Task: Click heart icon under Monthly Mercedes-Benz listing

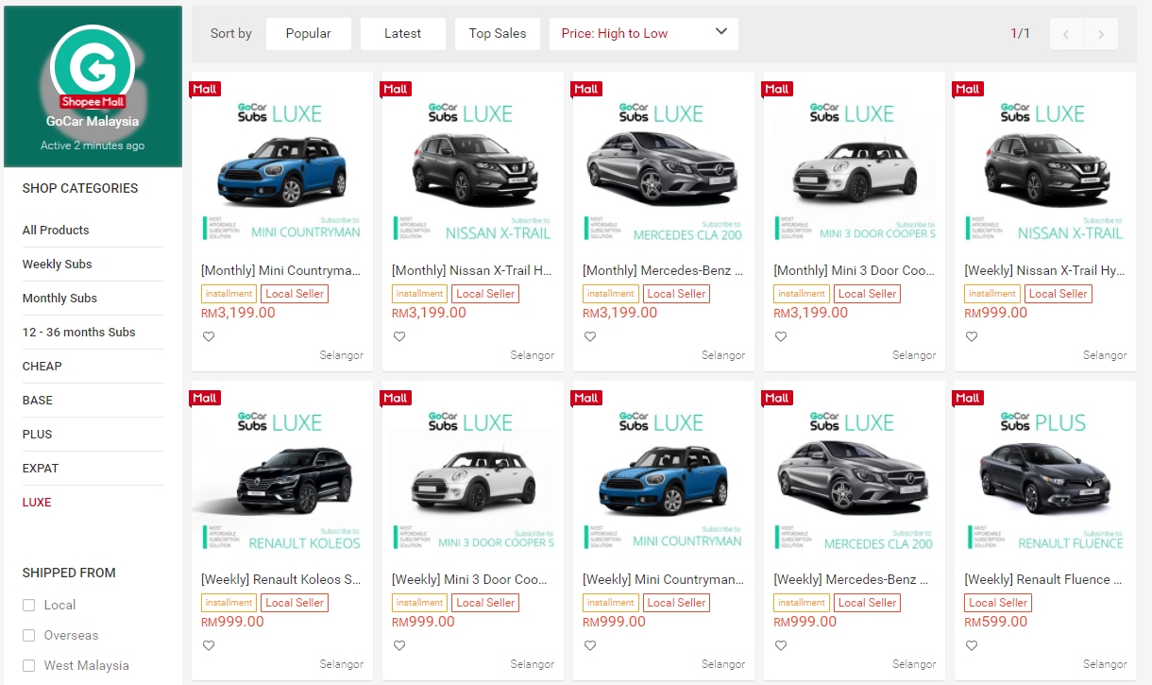Action: 590,336
